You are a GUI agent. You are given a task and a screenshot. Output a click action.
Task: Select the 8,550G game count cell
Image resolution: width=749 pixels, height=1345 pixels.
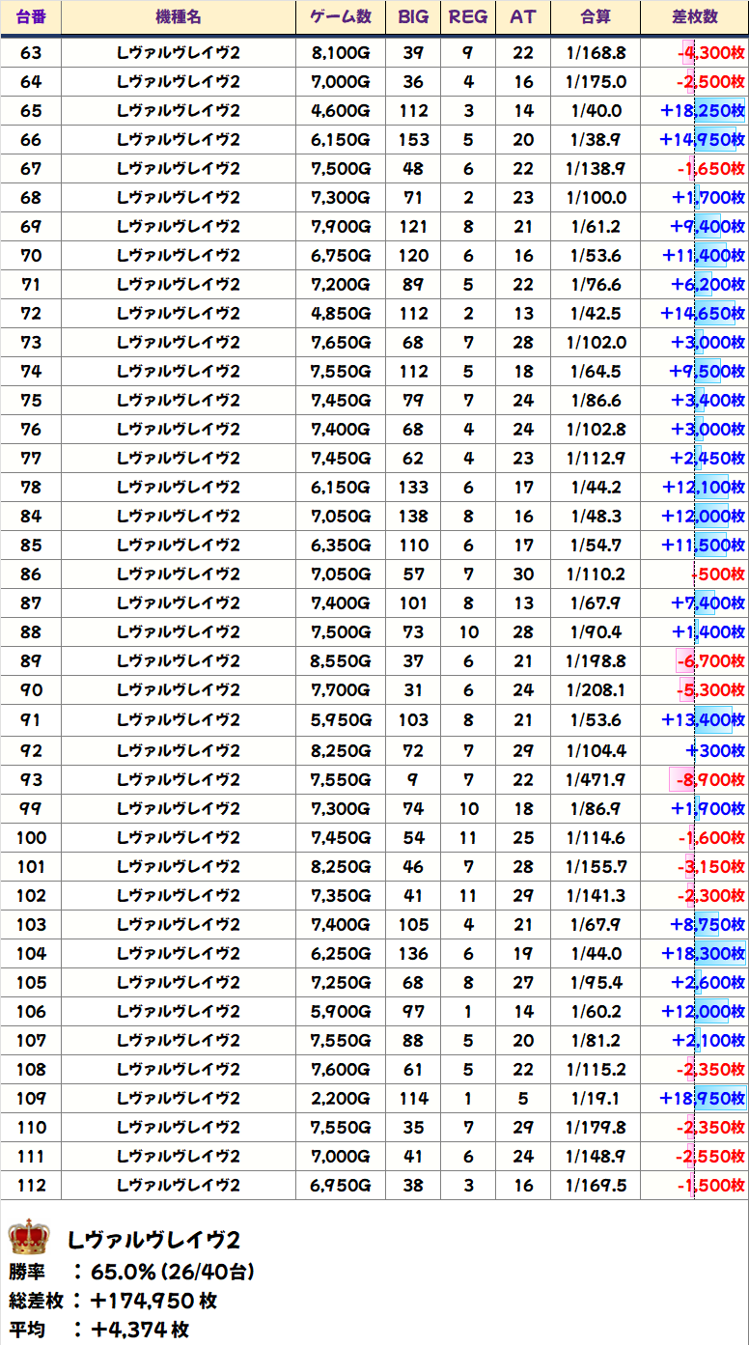[x=341, y=661]
